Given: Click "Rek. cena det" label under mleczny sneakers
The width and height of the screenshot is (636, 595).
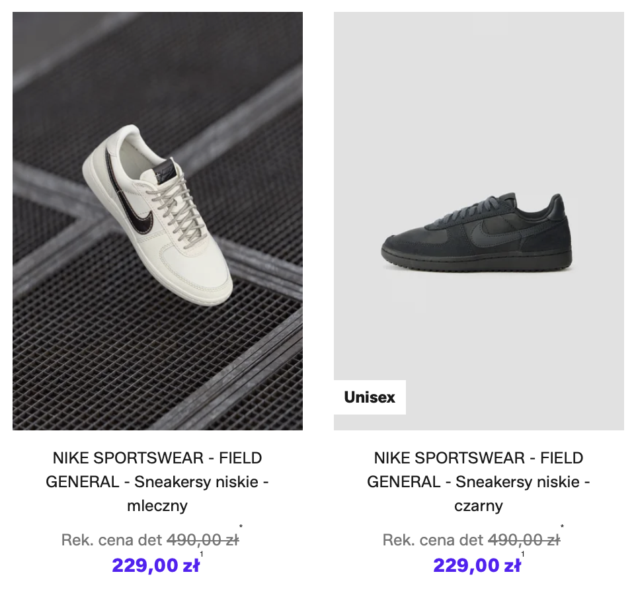Looking at the screenshot, I should point(111,540).
